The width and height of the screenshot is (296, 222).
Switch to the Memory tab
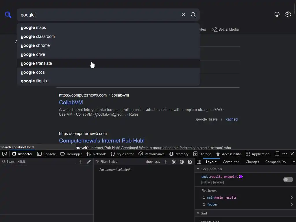tap(179, 154)
